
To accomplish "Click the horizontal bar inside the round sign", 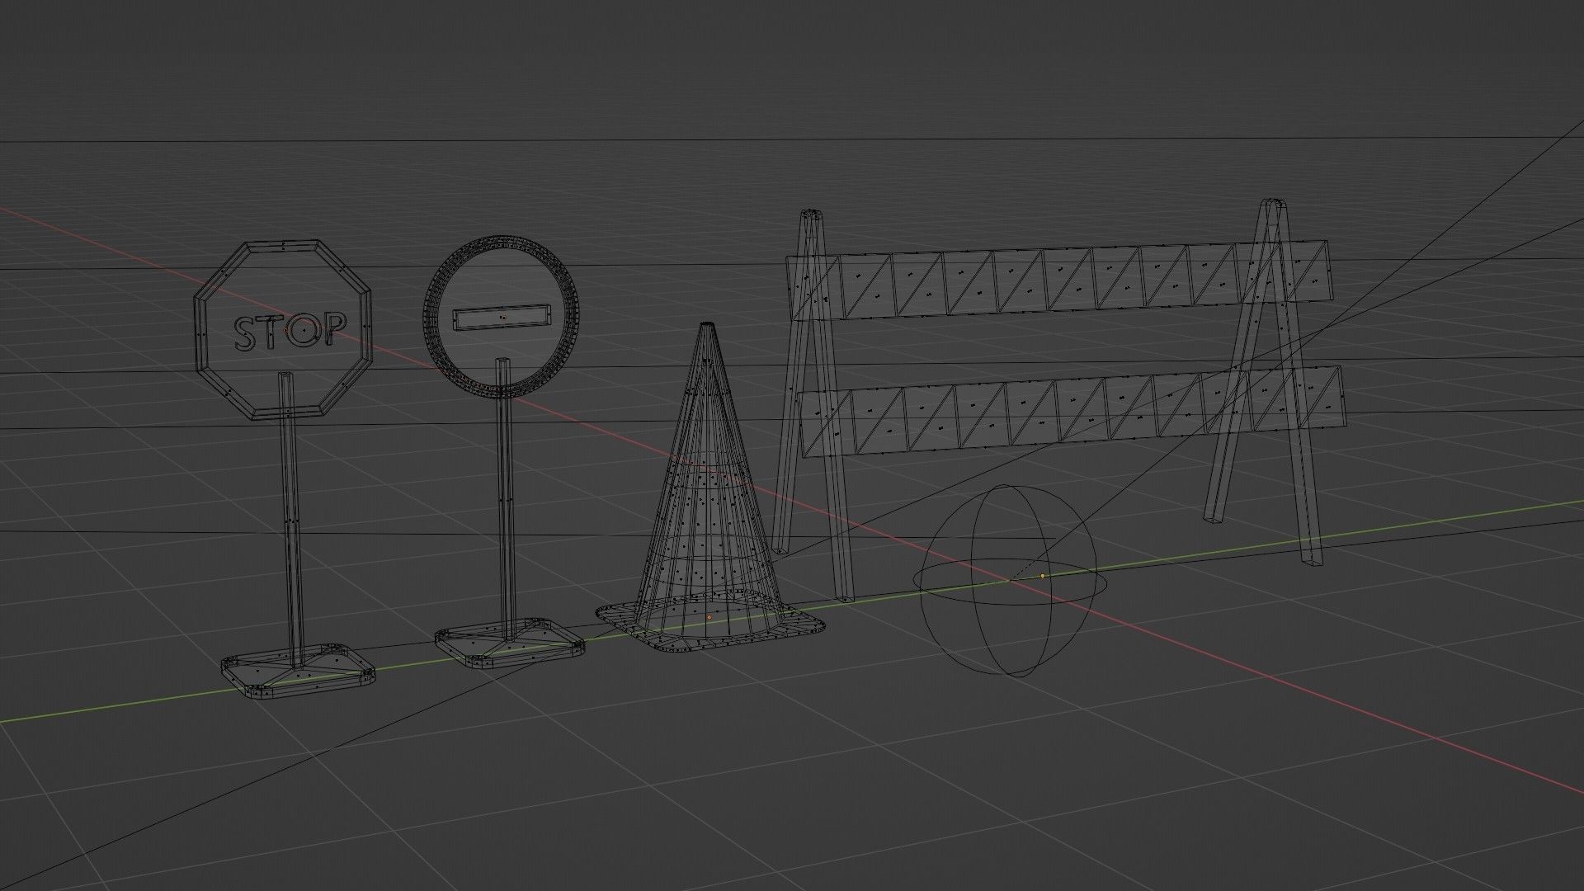I will click(x=502, y=317).
